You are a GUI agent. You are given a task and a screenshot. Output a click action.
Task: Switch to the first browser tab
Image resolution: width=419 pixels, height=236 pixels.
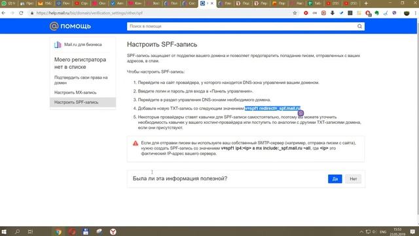point(9,3)
